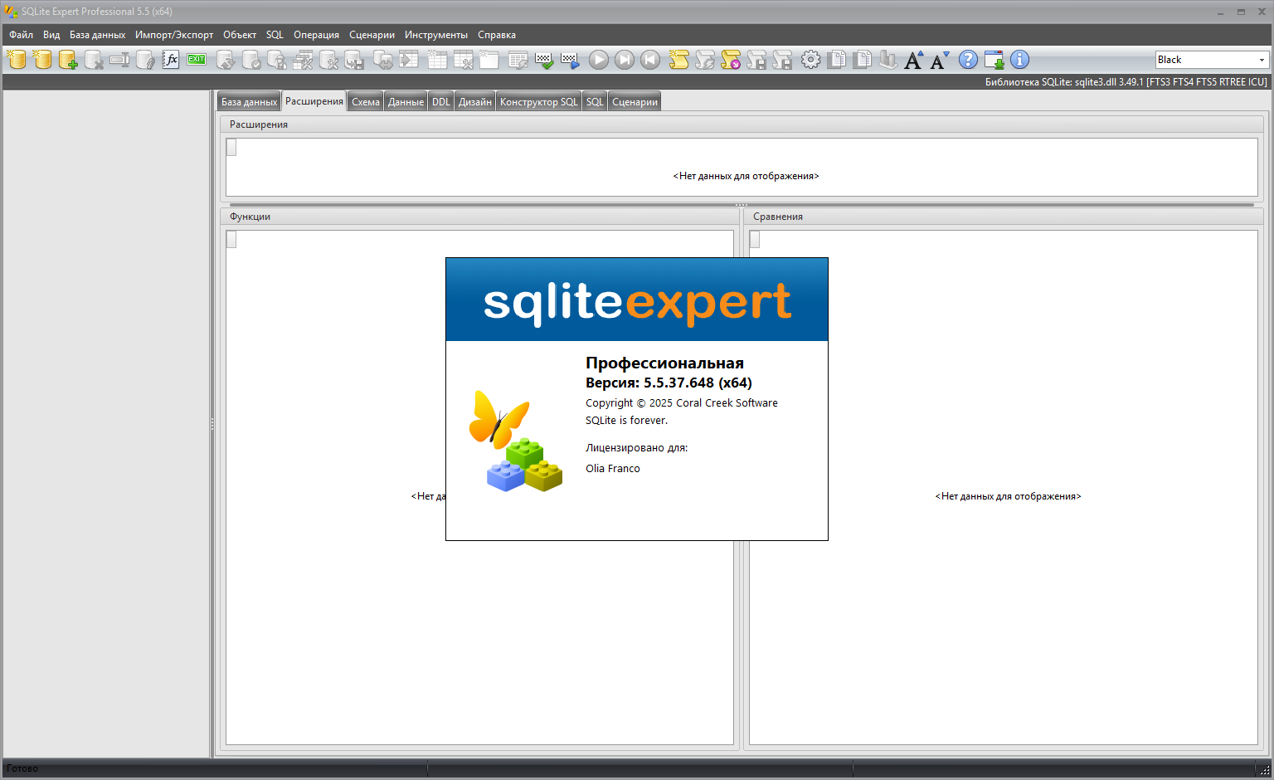Viewport: 1274px width, 780px height.
Task: Open the Сценарии menu in menu bar
Action: click(x=372, y=35)
